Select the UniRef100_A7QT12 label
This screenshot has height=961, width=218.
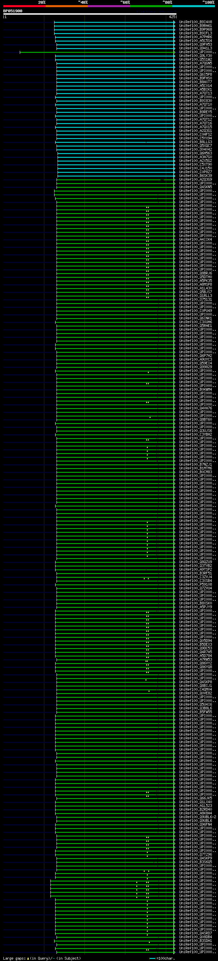tap(196, 119)
